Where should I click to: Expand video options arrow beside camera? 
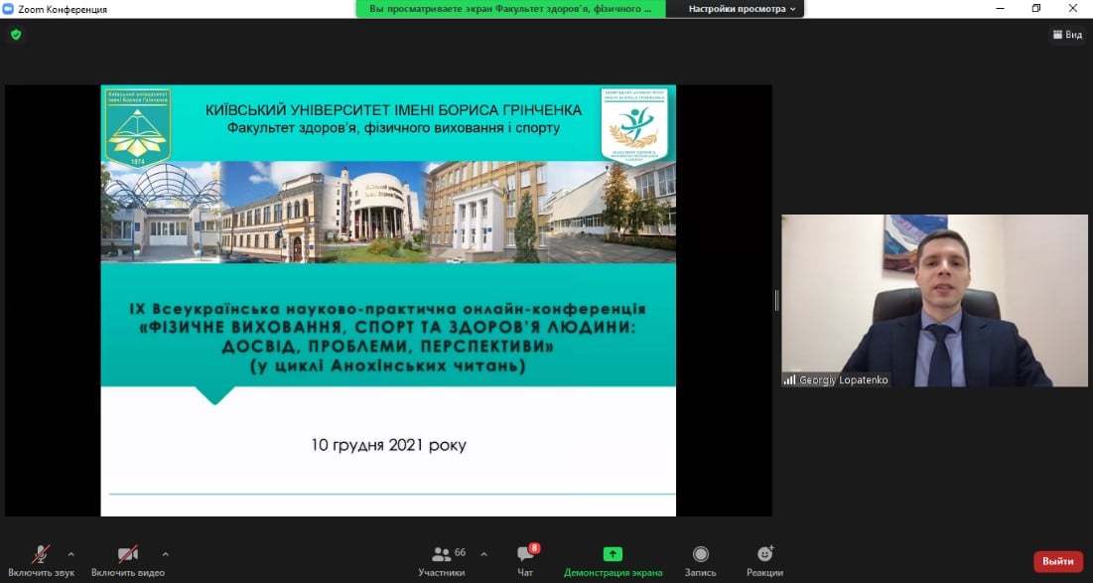point(165,554)
